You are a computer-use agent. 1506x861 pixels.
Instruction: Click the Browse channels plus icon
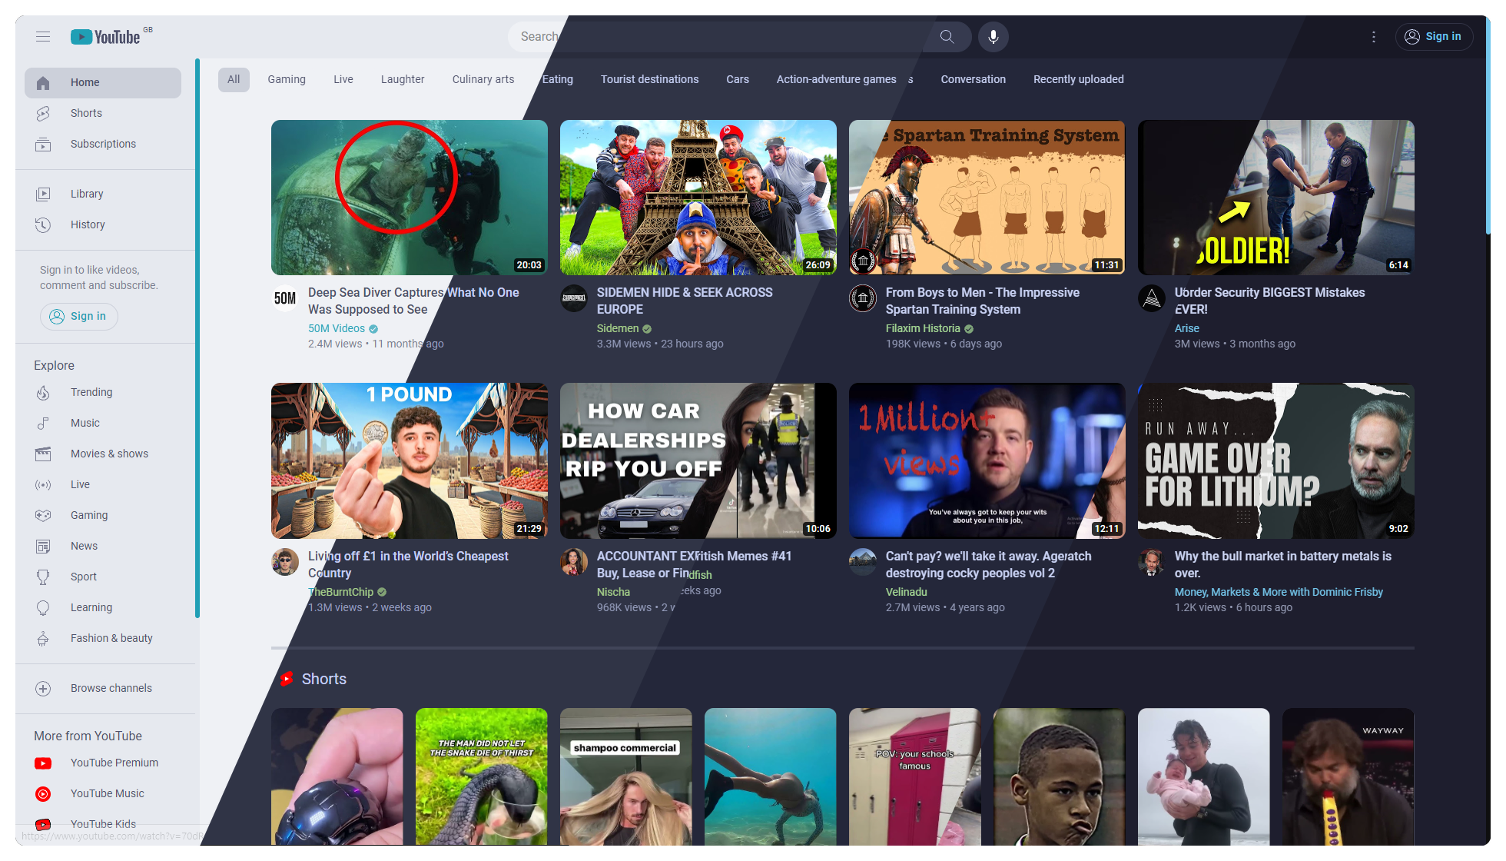[43, 689]
